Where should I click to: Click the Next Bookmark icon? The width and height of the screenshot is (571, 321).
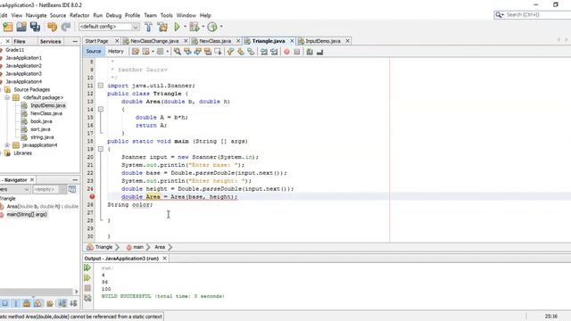coord(241,52)
